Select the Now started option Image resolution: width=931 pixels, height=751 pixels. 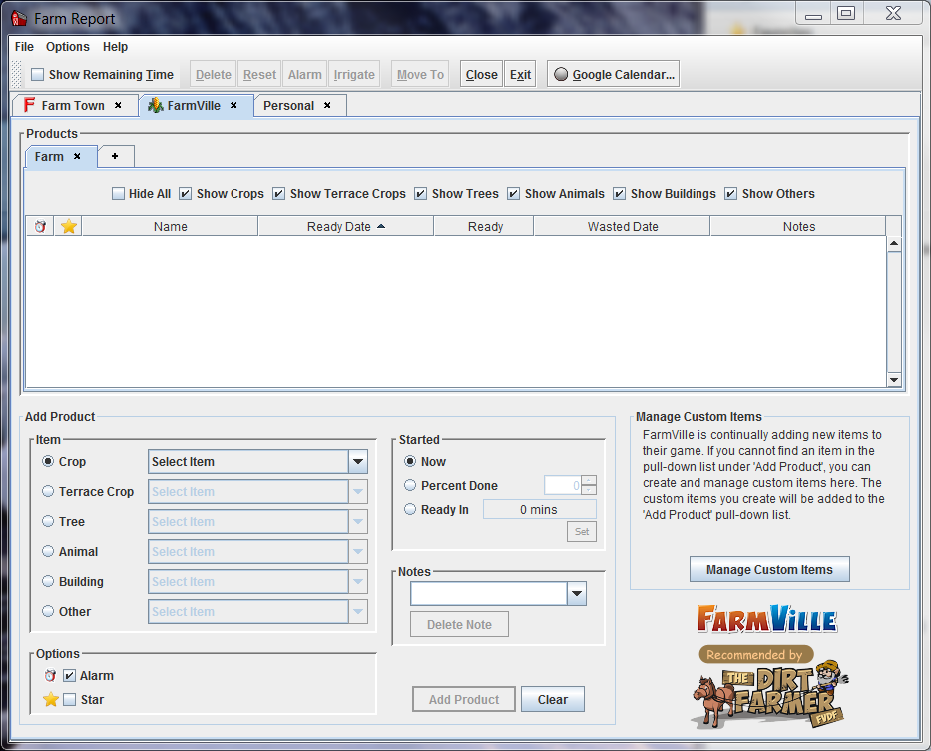coord(410,461)
